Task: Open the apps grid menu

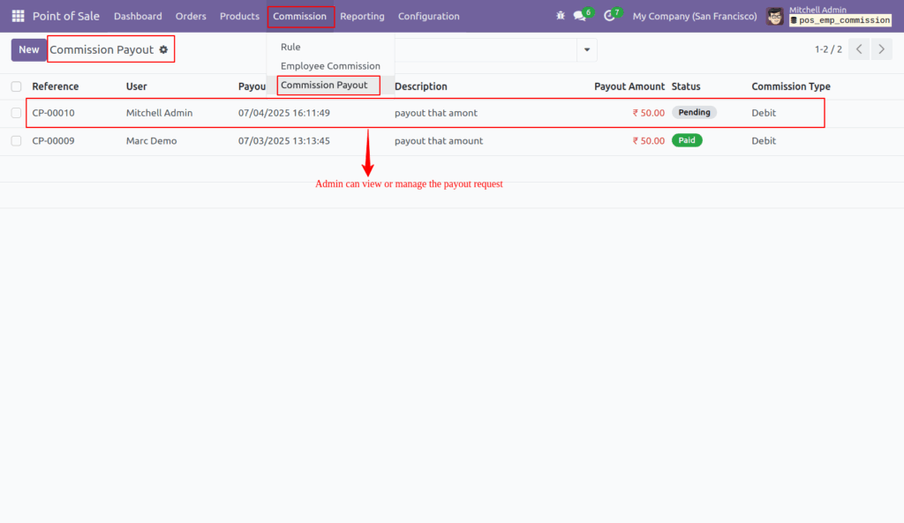Action: [17, 16]
